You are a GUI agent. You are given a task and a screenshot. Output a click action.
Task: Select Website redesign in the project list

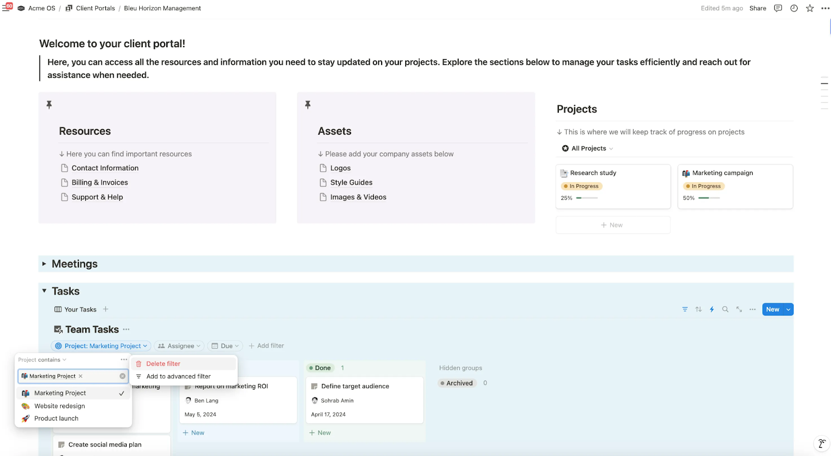(x=73, y=406)
